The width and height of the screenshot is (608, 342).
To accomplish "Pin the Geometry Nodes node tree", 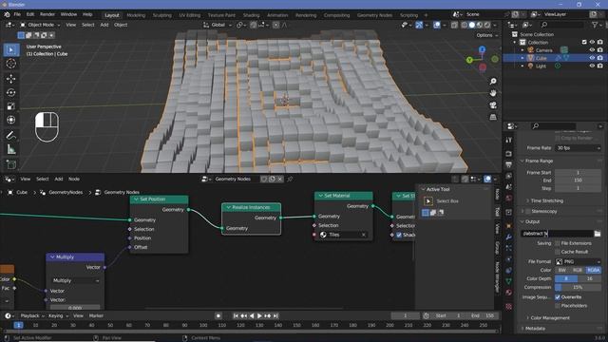I will coord(290,179).
